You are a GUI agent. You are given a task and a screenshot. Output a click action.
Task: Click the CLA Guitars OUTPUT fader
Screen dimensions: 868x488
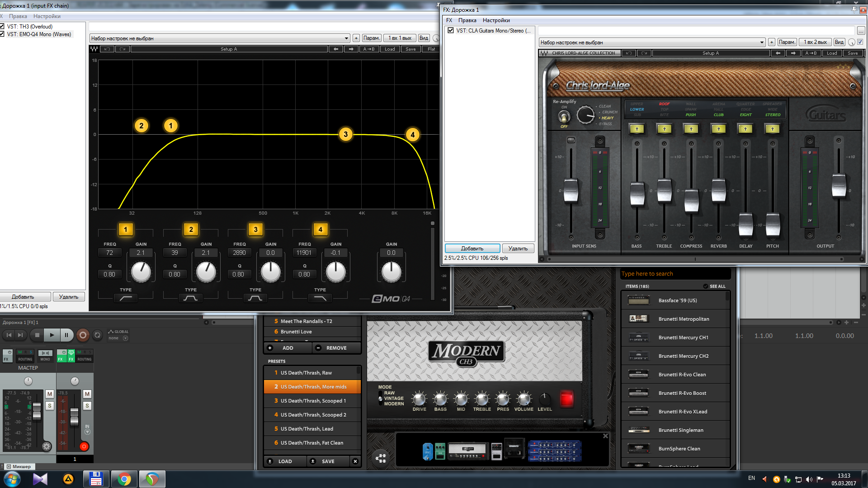point(839,185)
